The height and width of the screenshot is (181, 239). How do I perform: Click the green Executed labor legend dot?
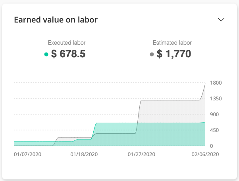click(46, 54)
